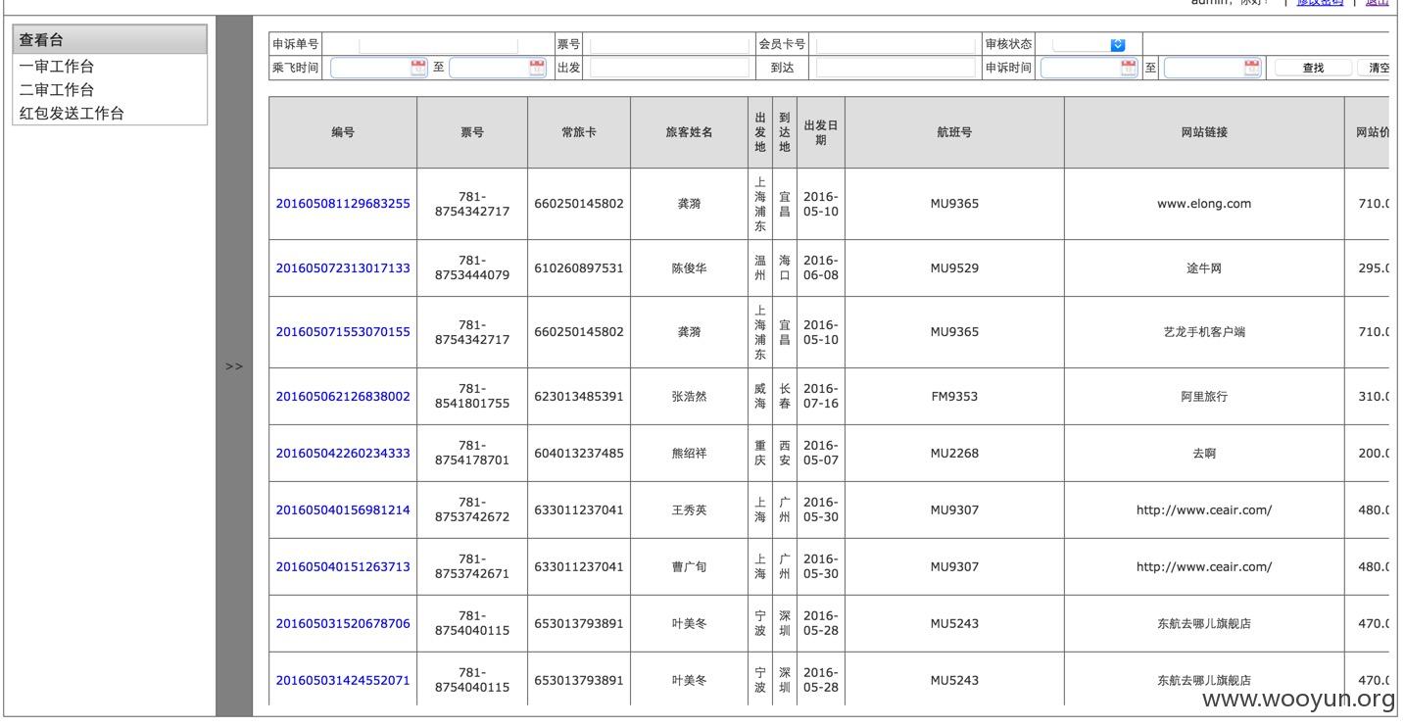This screenshot has height=727, width=1404.
Task: Open record 201605031520678706
Action: (x=343, y=623)
